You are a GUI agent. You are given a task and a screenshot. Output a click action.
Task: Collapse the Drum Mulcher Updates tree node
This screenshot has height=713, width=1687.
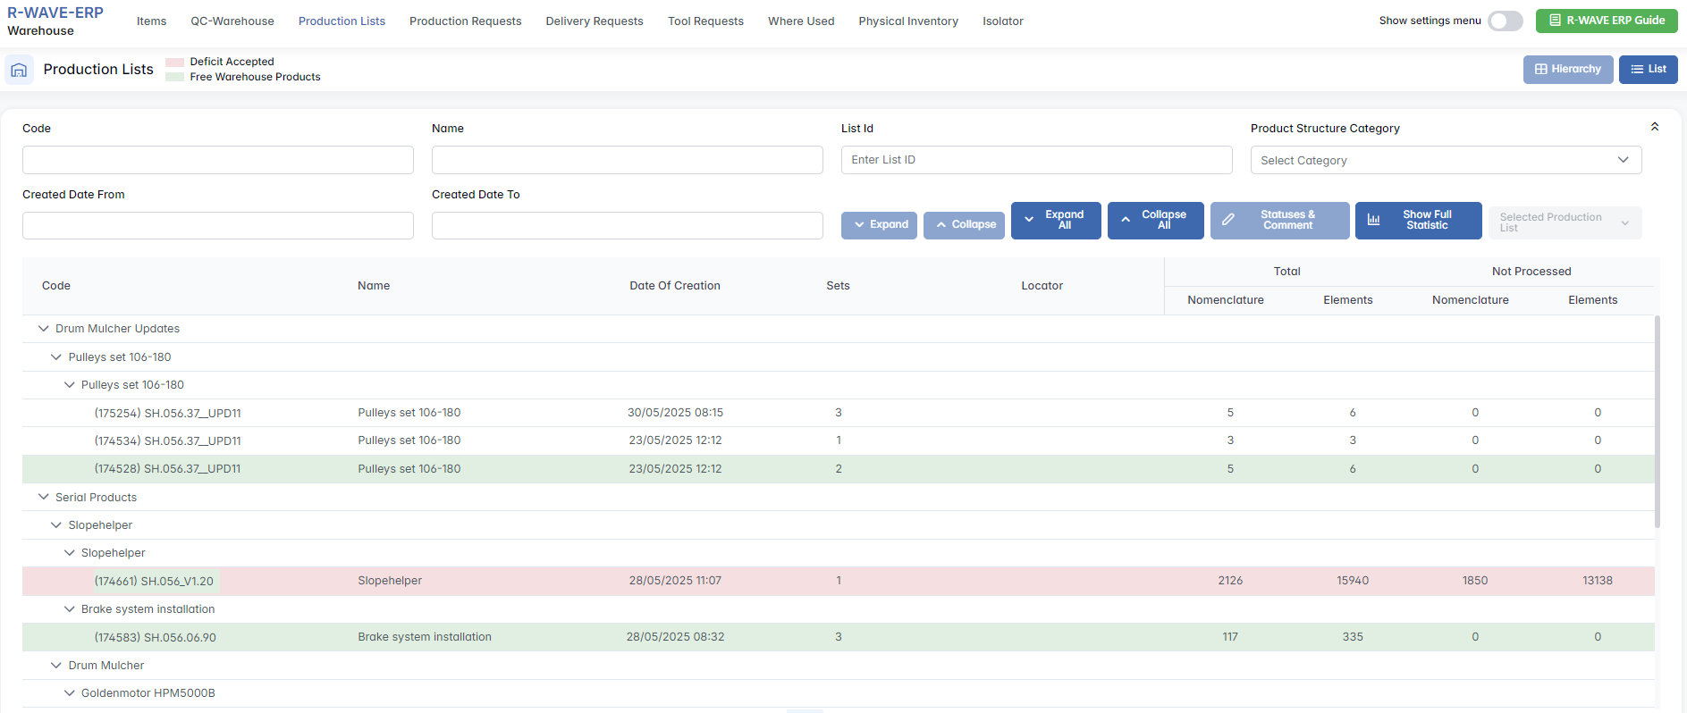43,329
